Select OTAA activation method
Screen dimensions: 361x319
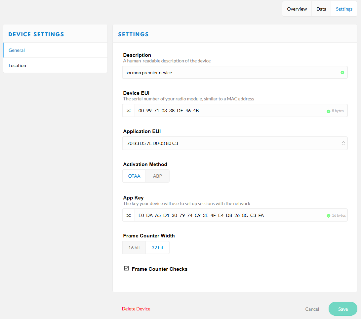pyautogui.click(x=134, y=176)
